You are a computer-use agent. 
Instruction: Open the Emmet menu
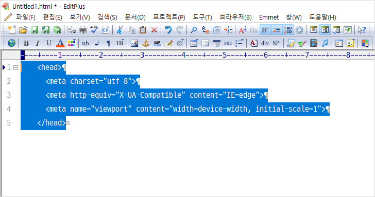[269, 17]
